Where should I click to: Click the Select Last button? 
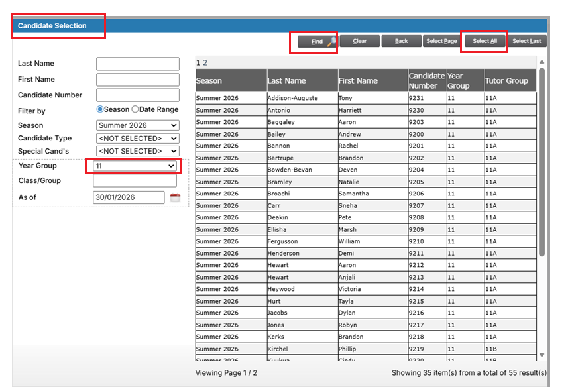[526, 41]
